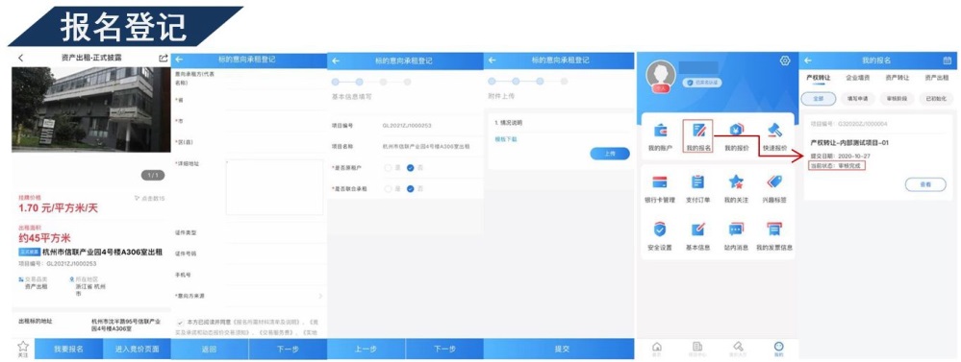This screenshot has width=961, height=362.
Task: Tap calendar icon on 我的报名 header
Action: point(947,60)
